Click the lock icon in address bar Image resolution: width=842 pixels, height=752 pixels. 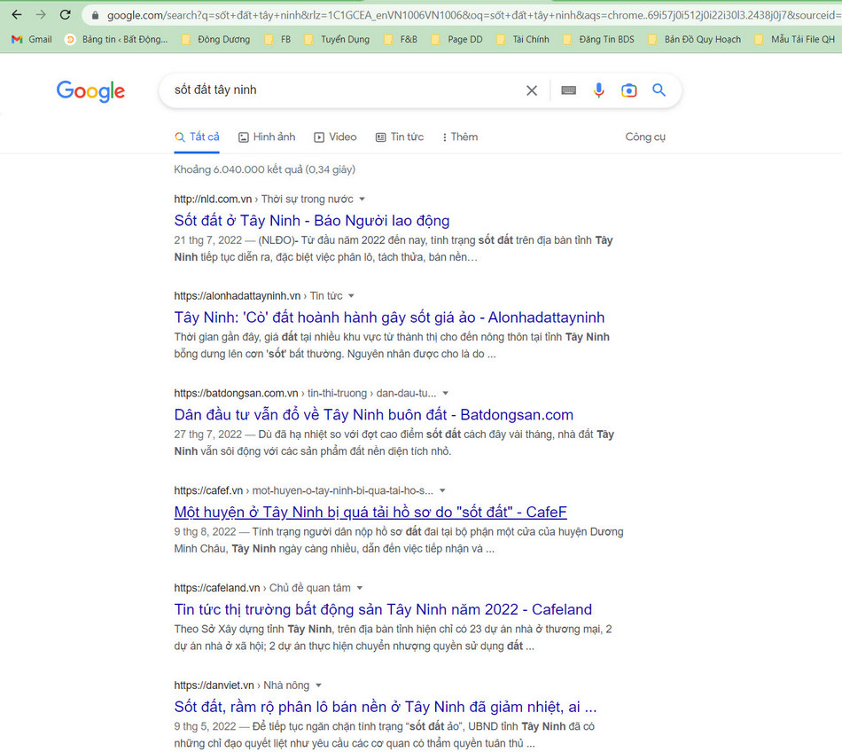click(96, 16)
